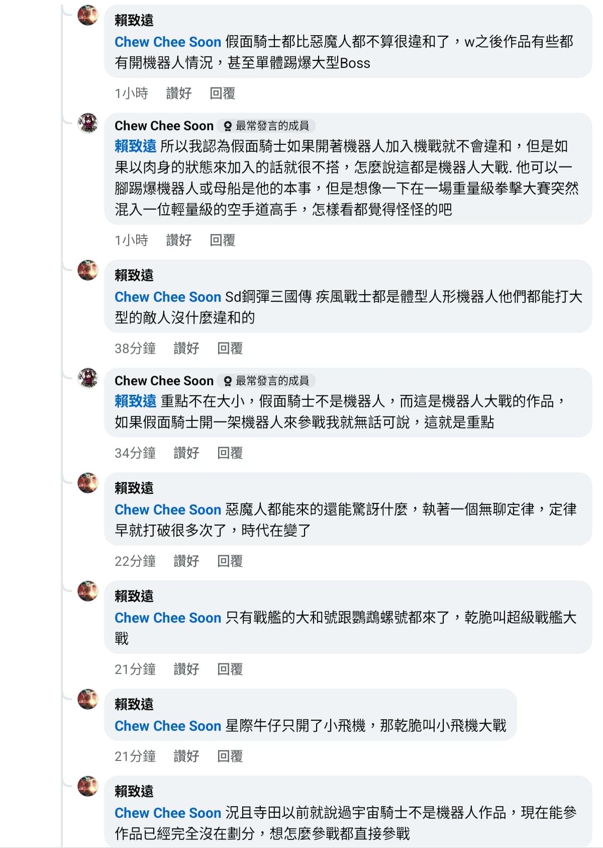Like the topmost 1小時 comment with 讚好
603x848 pixels.
179,93
